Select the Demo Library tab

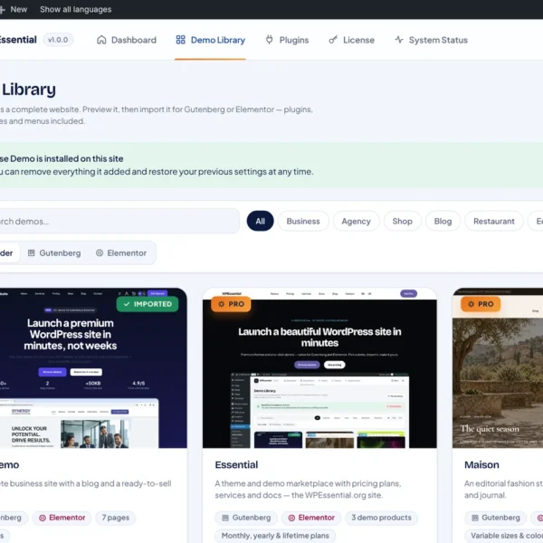[211, 40]
